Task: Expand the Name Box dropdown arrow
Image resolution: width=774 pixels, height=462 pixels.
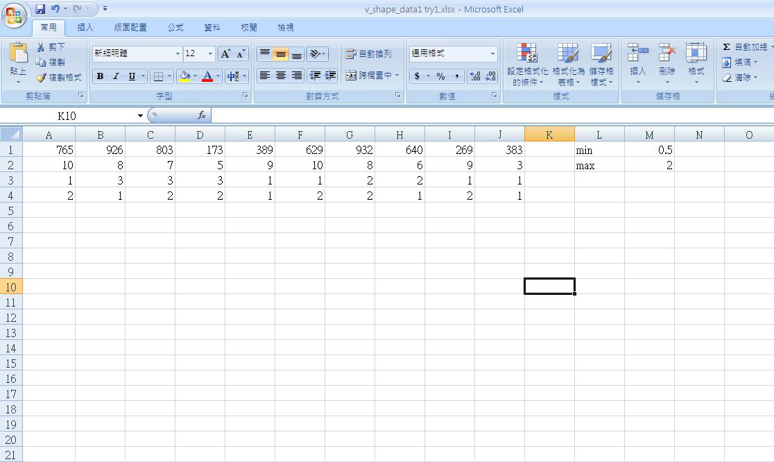Action: pos(140,115)
